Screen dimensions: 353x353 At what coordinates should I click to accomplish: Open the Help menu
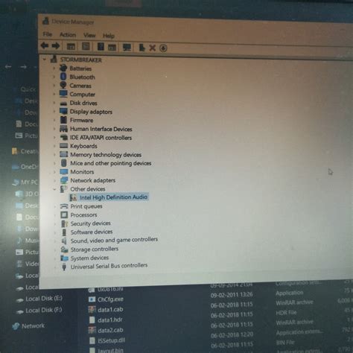click(x=109, y=36)
